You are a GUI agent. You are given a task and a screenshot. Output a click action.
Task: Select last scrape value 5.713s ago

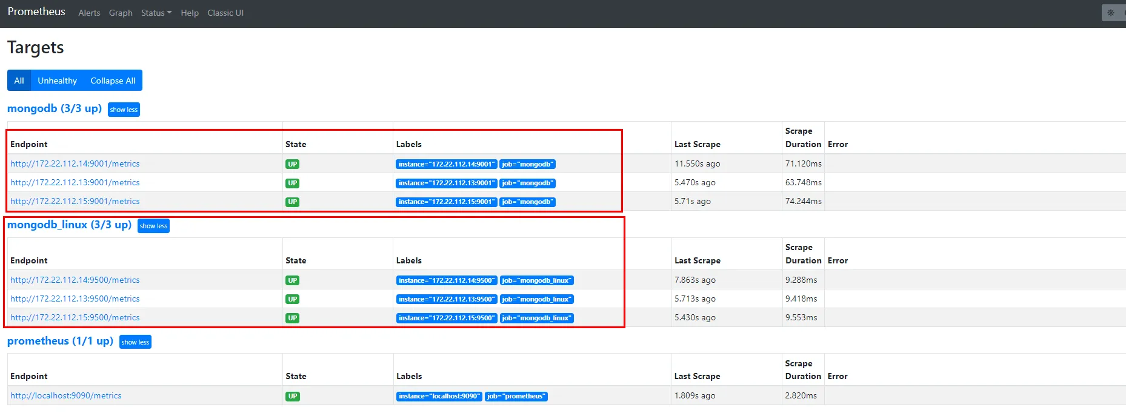(x=695, y=299)
